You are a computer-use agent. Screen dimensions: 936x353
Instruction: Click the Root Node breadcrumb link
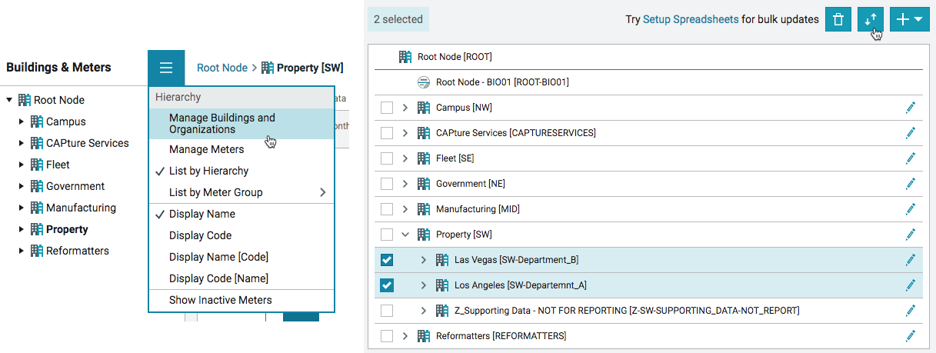tap(222, 68)
